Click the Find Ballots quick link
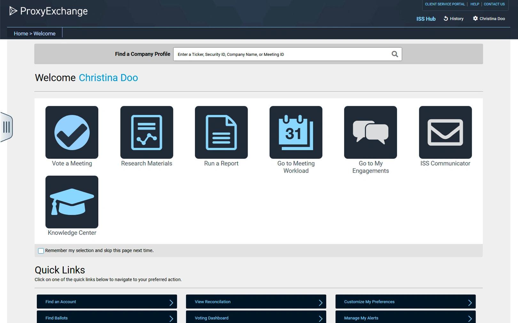 click(107, 317)
